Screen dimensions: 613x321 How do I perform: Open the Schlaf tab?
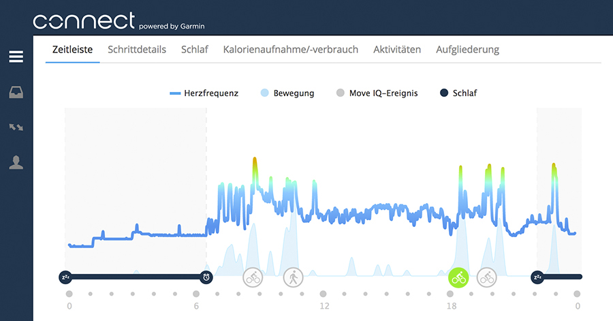[194, 50]
